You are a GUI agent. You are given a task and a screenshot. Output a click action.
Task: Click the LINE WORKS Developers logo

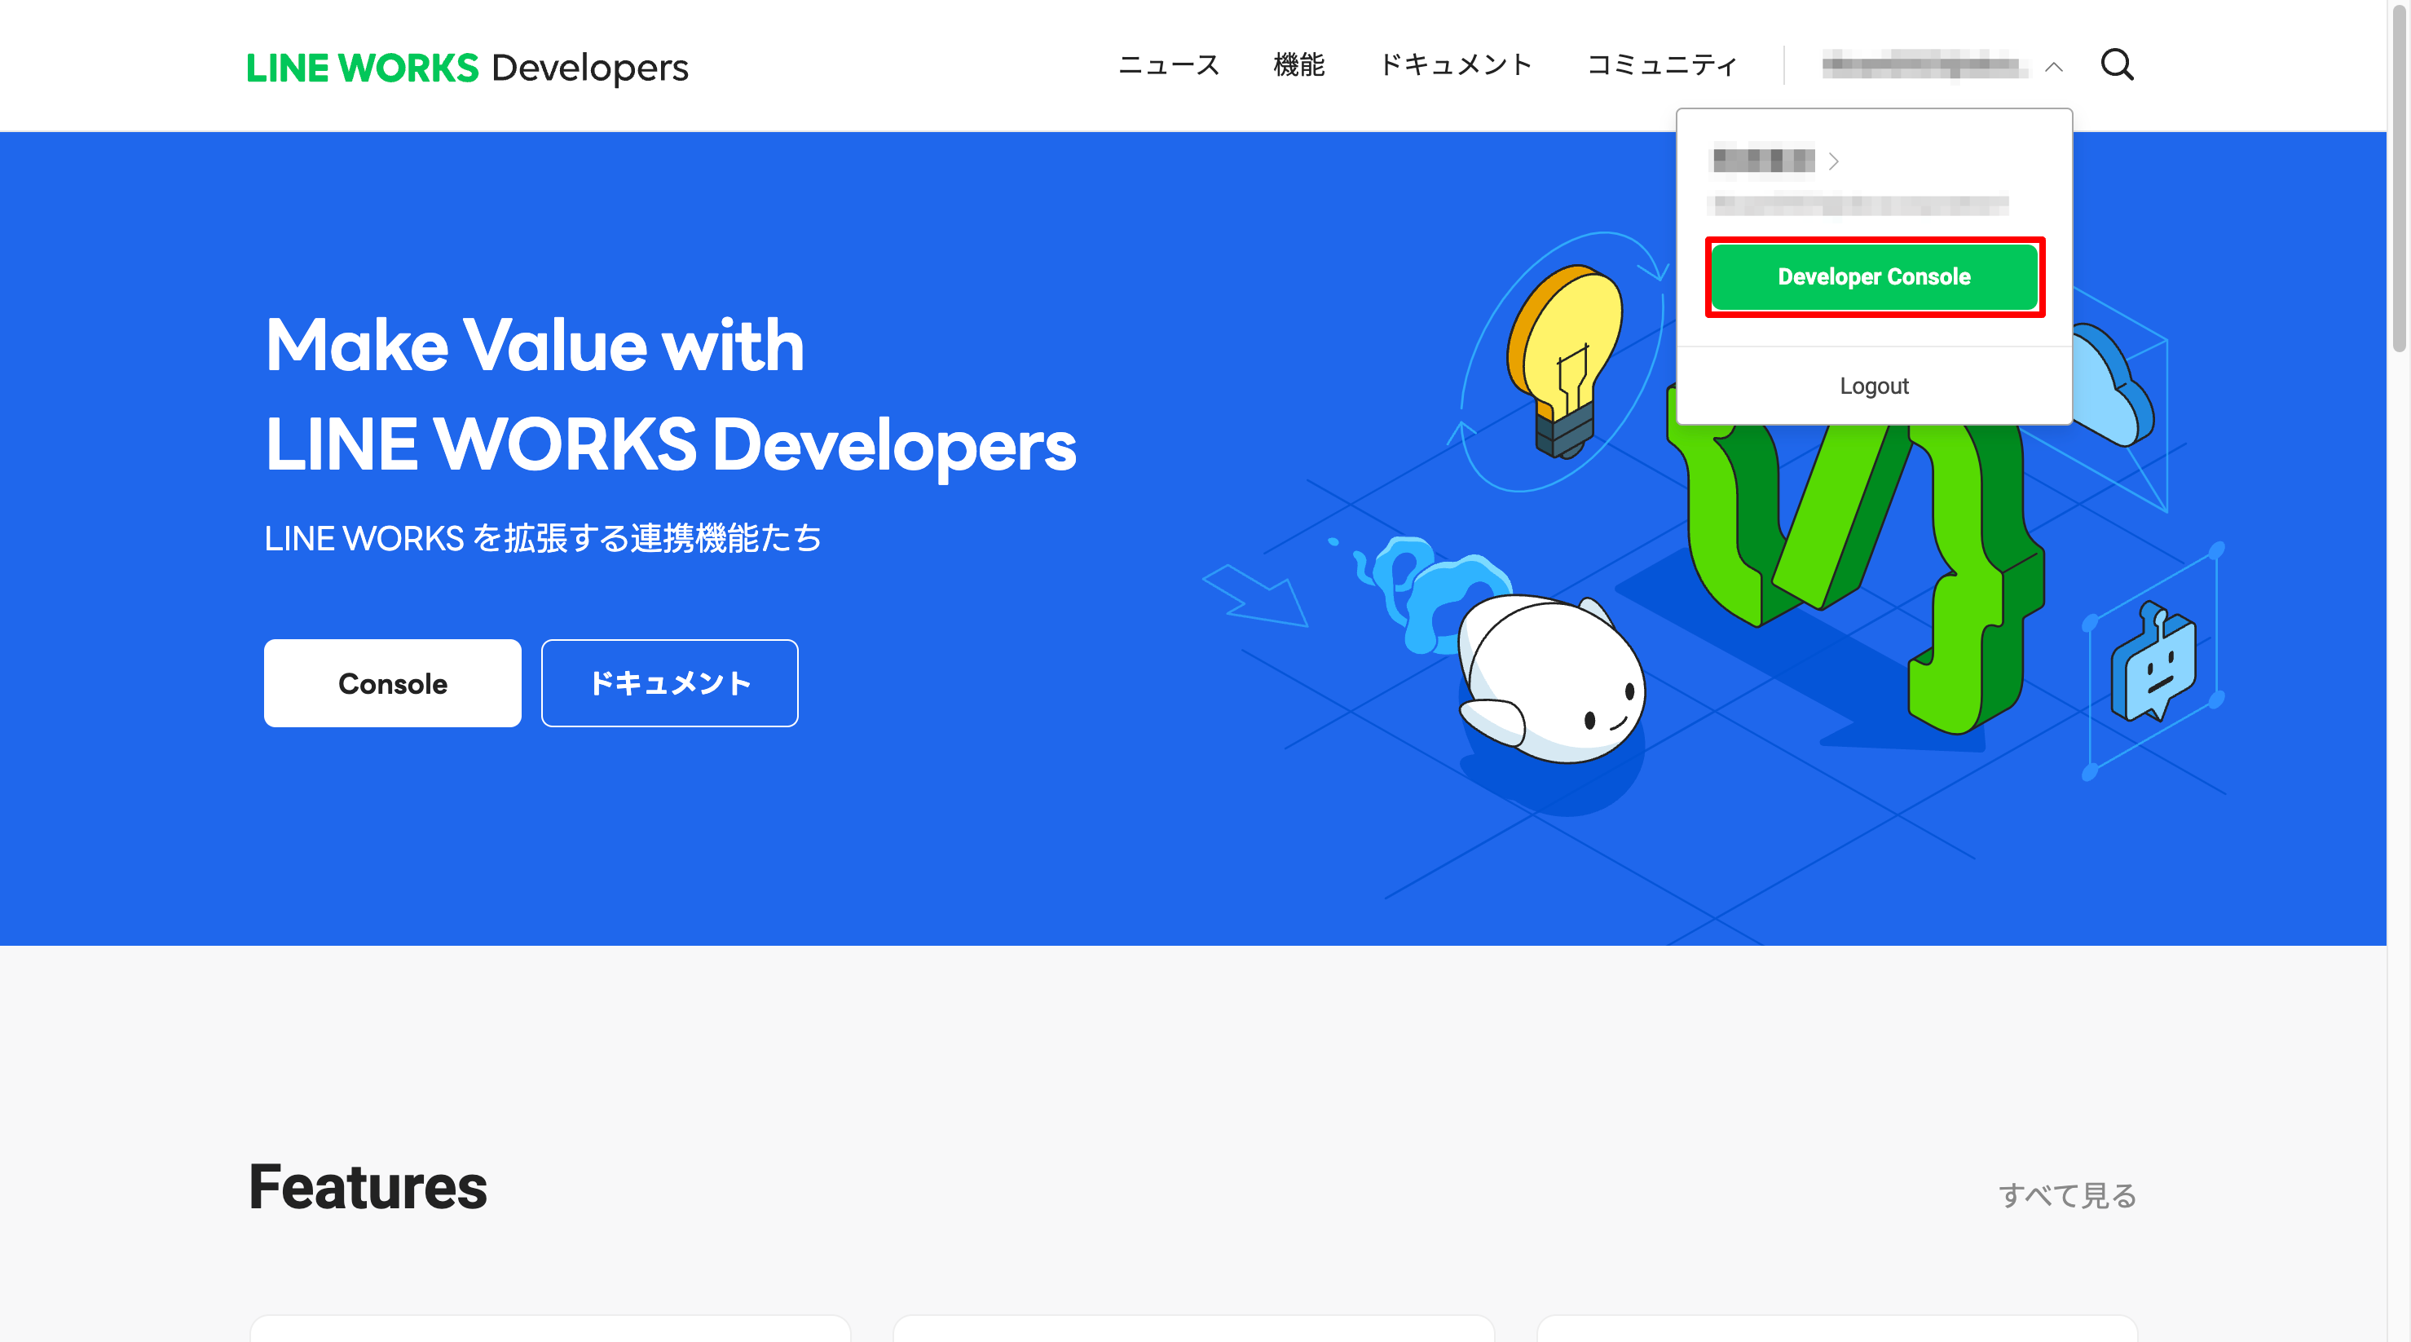coord(466,68)
